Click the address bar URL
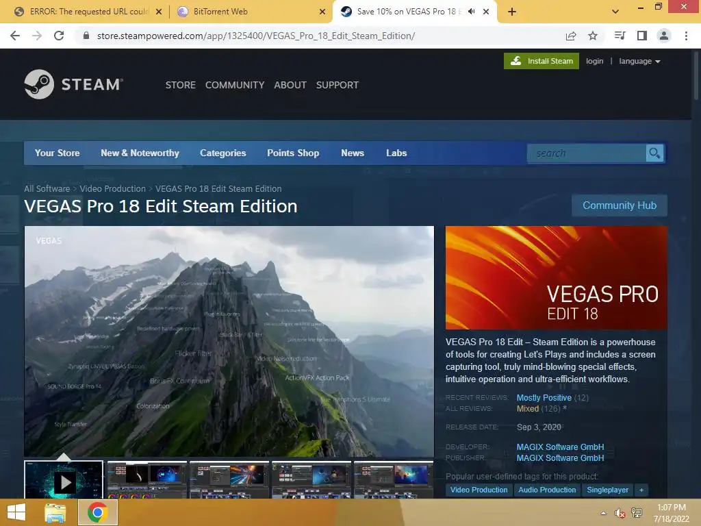Viewport: 701px width, 526px height. 256,36
